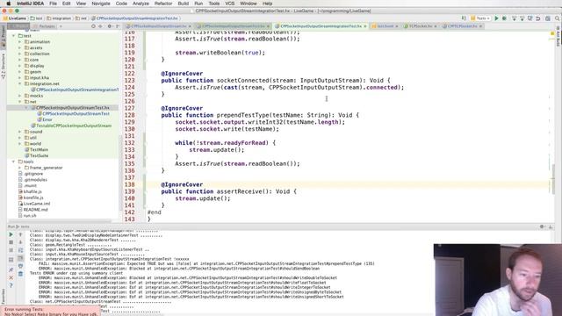Viewport: 562px width, 316px height.
Task: Clear console output with trash icon
Action: (20, 274)
